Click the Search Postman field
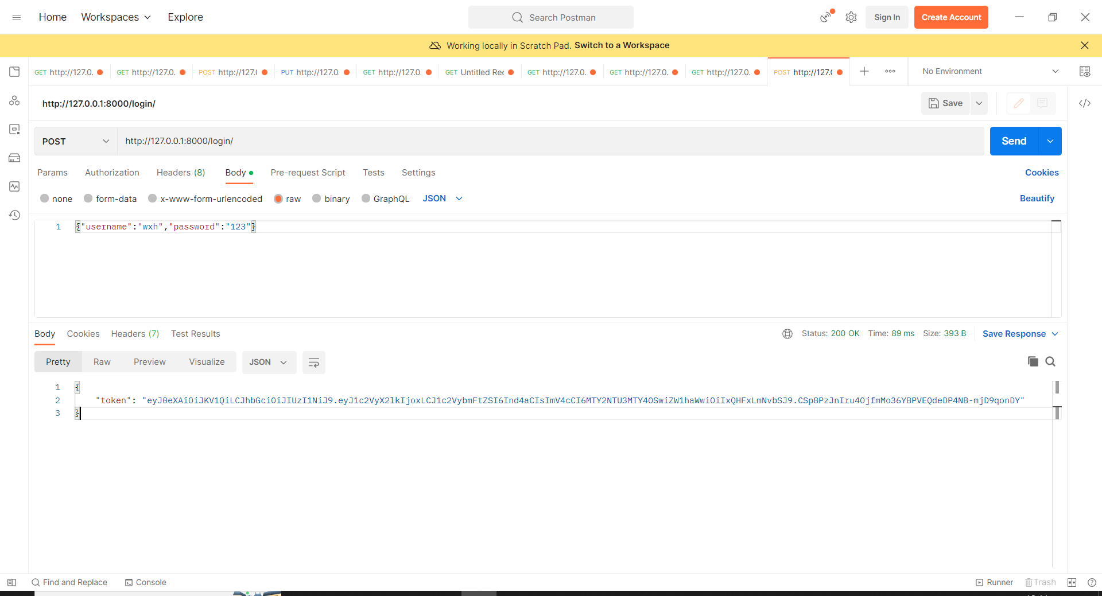 tap(551, 17)
